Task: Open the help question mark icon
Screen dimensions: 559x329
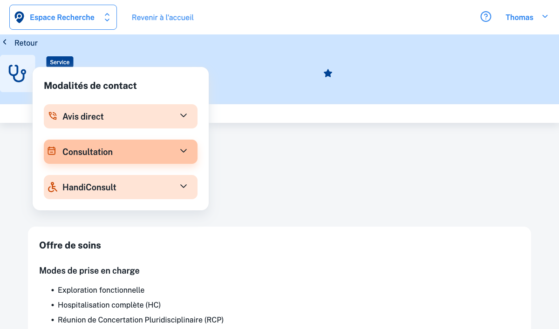Action: [486, 17]
